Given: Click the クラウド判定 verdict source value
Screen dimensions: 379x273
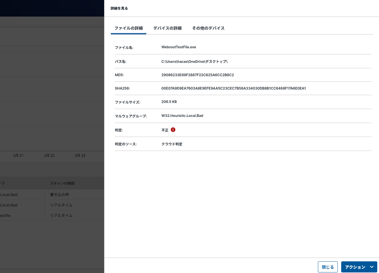Looking at the screenshot, I should coord(172,144).
